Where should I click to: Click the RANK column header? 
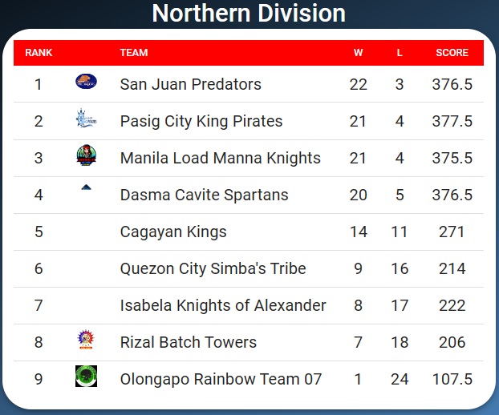click(x=39, y=53)
